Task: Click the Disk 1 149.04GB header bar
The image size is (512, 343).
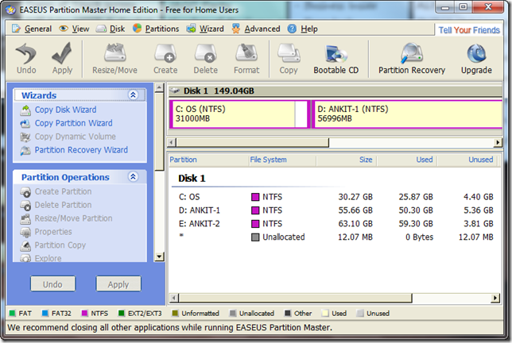Action: point(336,91)
